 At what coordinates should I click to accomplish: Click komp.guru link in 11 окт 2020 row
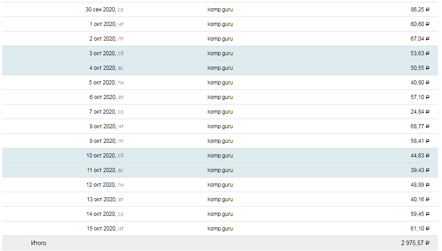tap(220, 170)
